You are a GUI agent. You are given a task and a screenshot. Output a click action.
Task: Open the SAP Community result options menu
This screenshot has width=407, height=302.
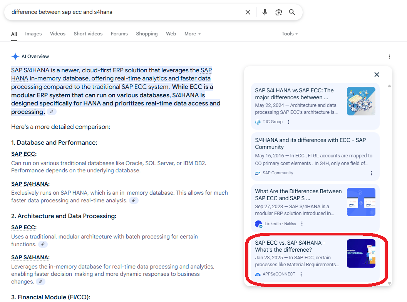[372, 173]
